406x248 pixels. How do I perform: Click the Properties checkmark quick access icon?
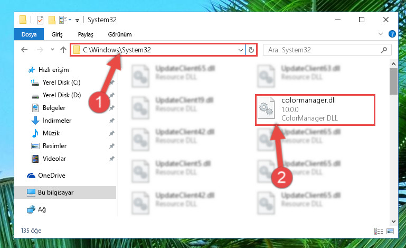(40, 20)
